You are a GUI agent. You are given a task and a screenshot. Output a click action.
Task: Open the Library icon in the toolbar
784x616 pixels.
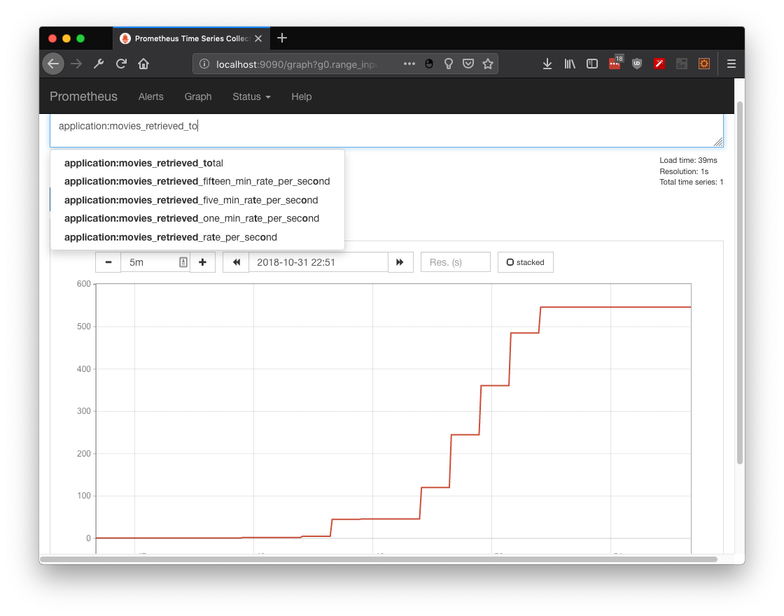[x=569, y=63]
